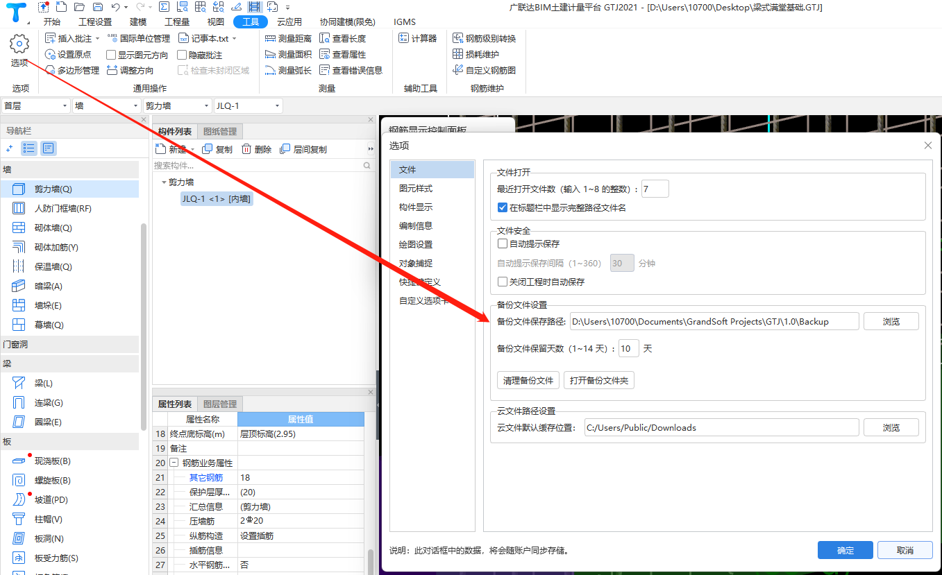This screenshot has width=942, height=575.
Task: Open 国际单位管理 unit management
Action: pos(139,38)
